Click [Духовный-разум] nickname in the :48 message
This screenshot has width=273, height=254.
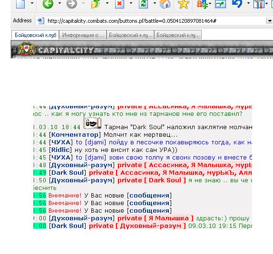pyautogui.click(x=82, y=165)
